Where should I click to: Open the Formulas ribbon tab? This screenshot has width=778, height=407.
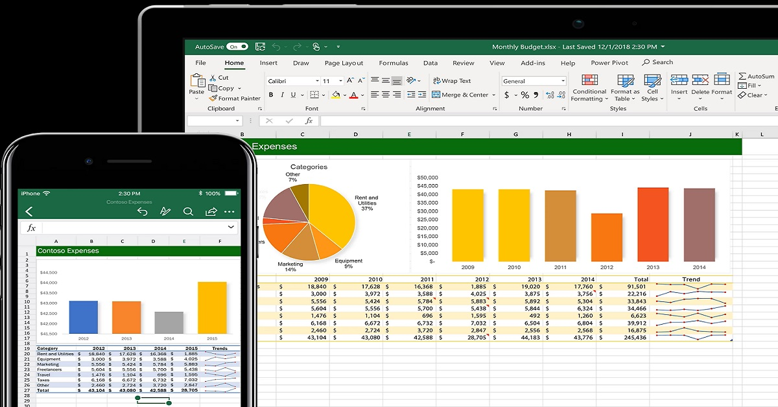(x=394, y=63)
